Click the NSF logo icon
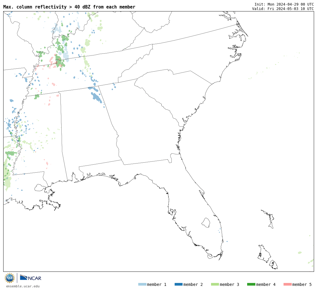This screenshot has width=317, height=290. pos(9,278)
